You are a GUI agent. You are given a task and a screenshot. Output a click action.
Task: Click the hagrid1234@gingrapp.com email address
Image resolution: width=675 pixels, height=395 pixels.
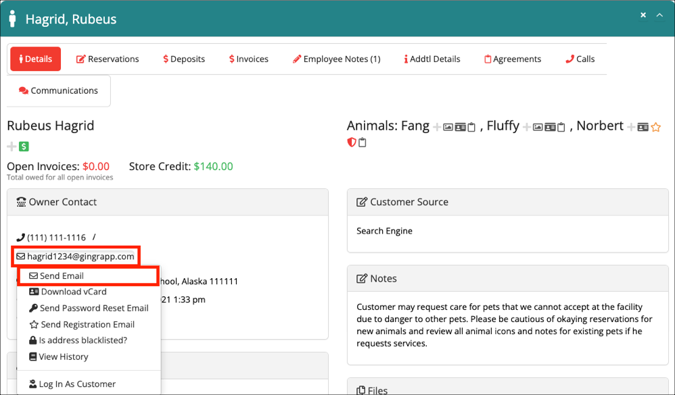[80, 257]
